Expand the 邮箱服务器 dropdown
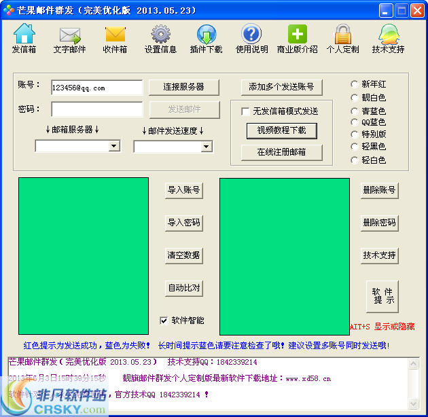This screenshot has height=417, width=428. tap(114, 146)
